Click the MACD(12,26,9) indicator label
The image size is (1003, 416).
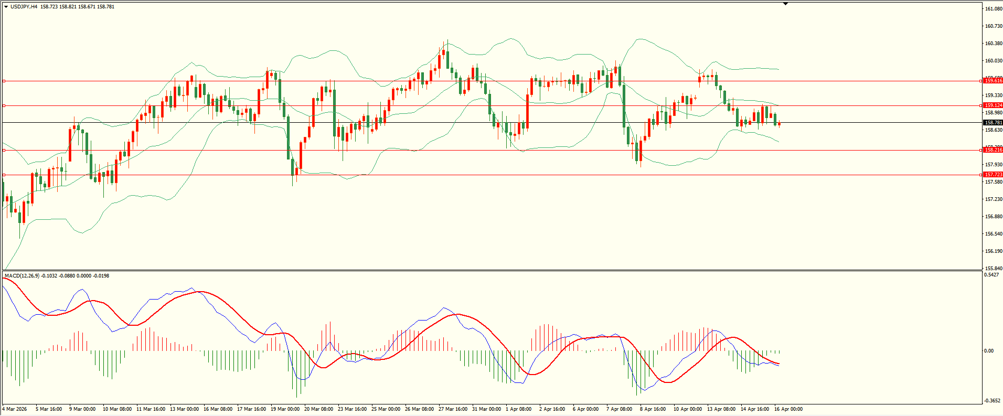pos(22,276)
